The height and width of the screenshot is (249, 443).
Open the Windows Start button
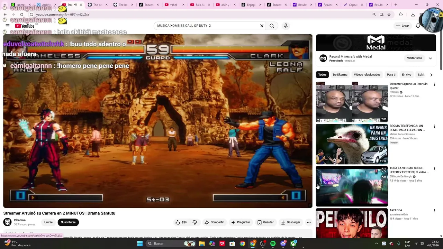(x=140, y=243)
